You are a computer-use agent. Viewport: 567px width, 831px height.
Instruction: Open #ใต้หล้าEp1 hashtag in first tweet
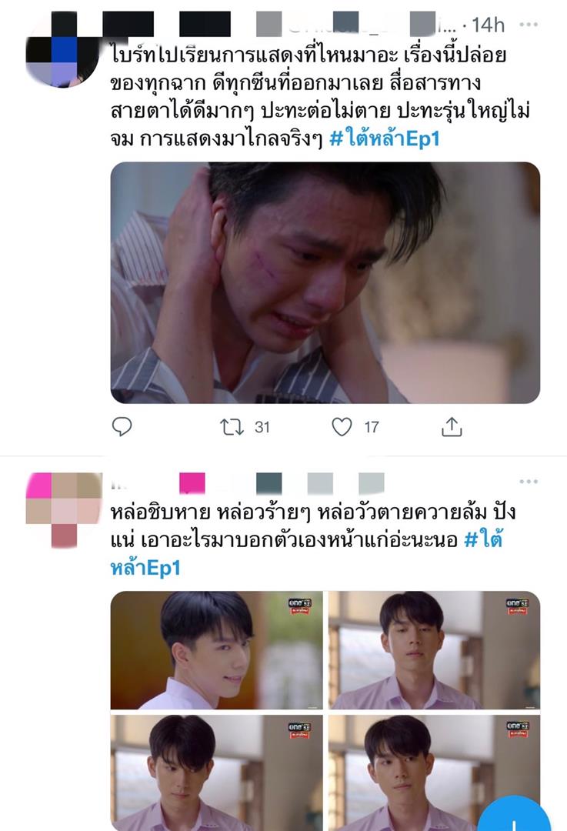pyautogui.click(x=384, y=138)
